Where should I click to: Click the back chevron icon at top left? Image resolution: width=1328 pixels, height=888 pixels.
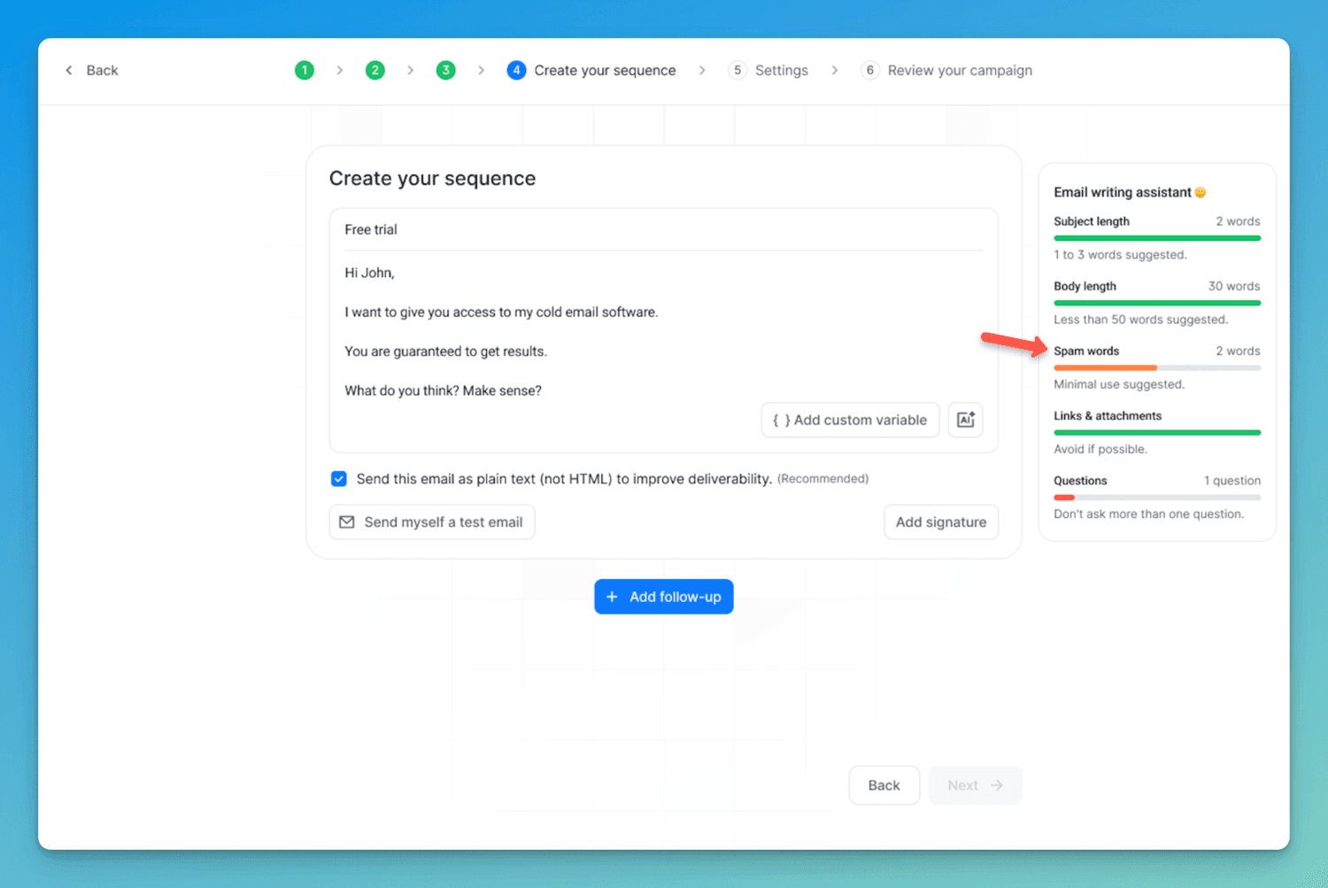[x=69, y=70]
